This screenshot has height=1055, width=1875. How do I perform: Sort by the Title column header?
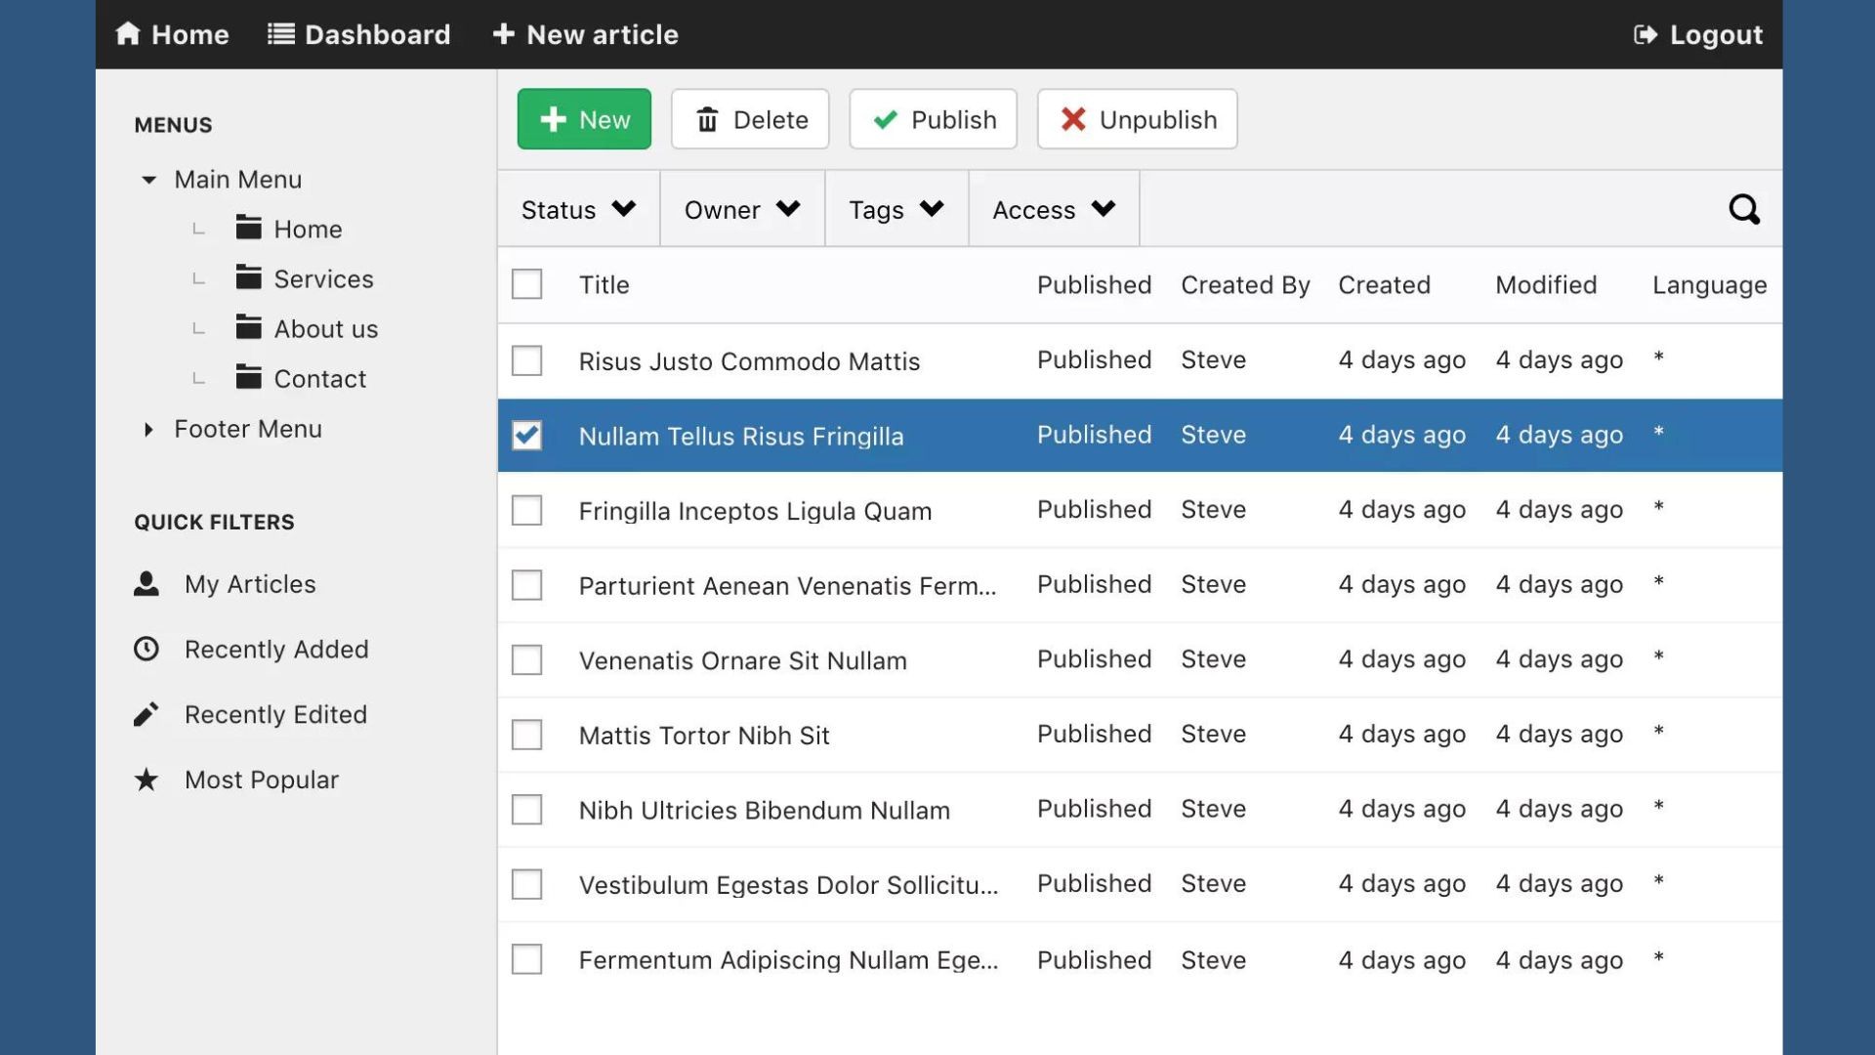(x=604, y=284)
